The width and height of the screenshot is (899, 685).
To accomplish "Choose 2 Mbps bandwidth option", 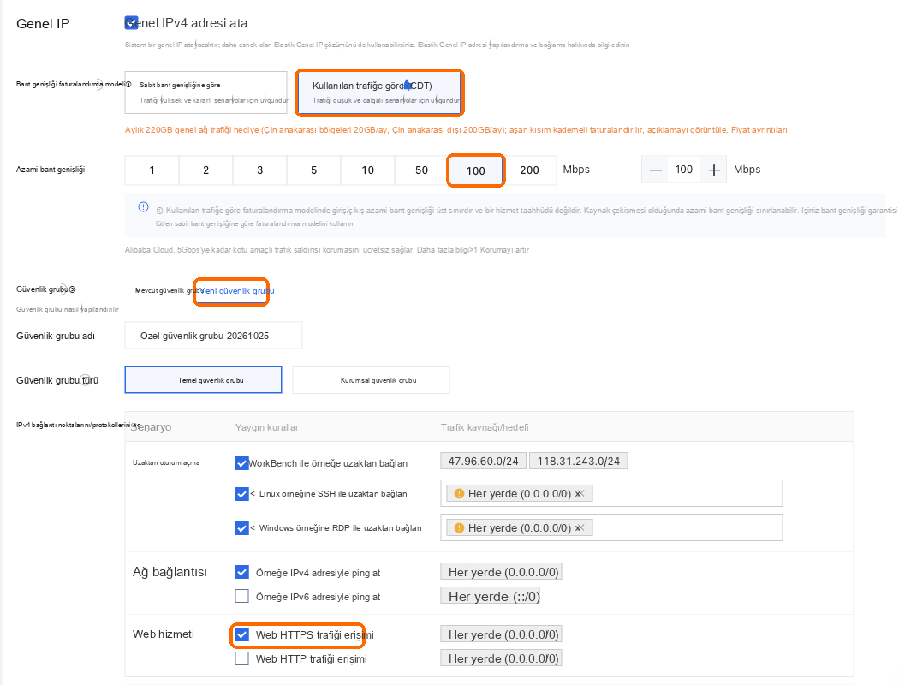I will click(205, 170).
